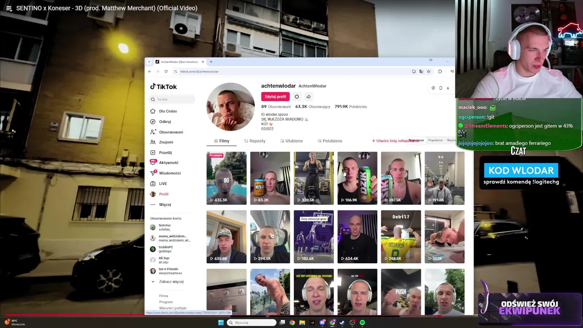Image resolution: width=583 pixels, height=328 pixels.
Task: Open 89 Obserwowani list
Action: tap(276, 107)
